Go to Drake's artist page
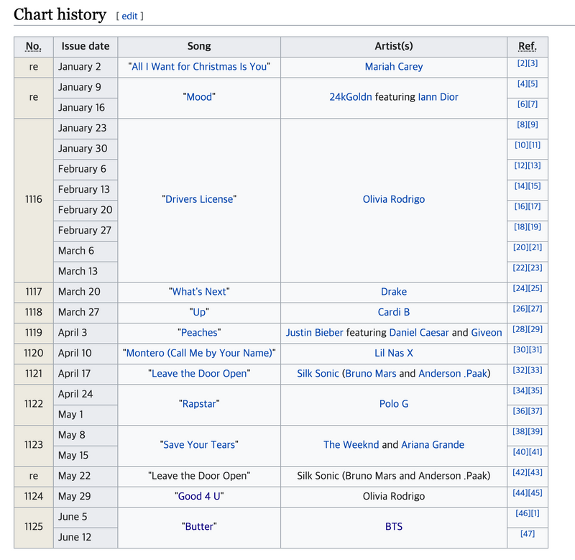The height and width of the screenshot is (560, 575). pos(393,292)
